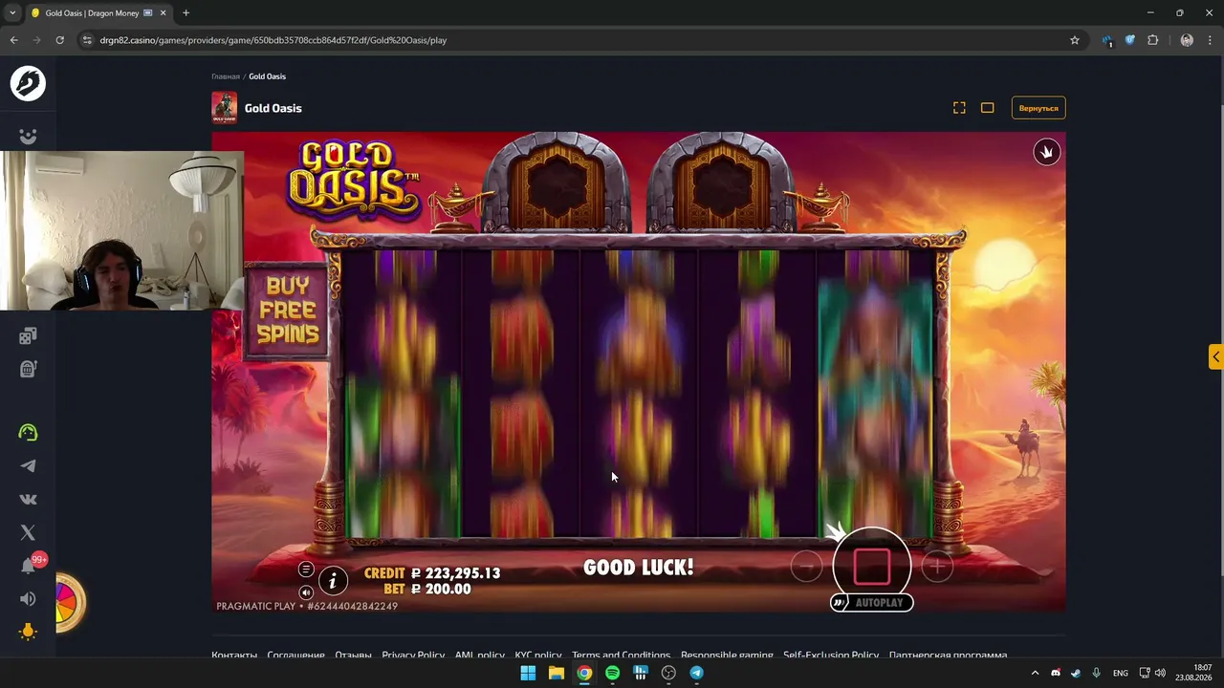Screen dimensions: 1224x688
Task: Click the Главная breadcrumb link
Action: pos(226,76)
